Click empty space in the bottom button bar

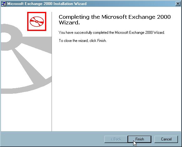[52, 139]
